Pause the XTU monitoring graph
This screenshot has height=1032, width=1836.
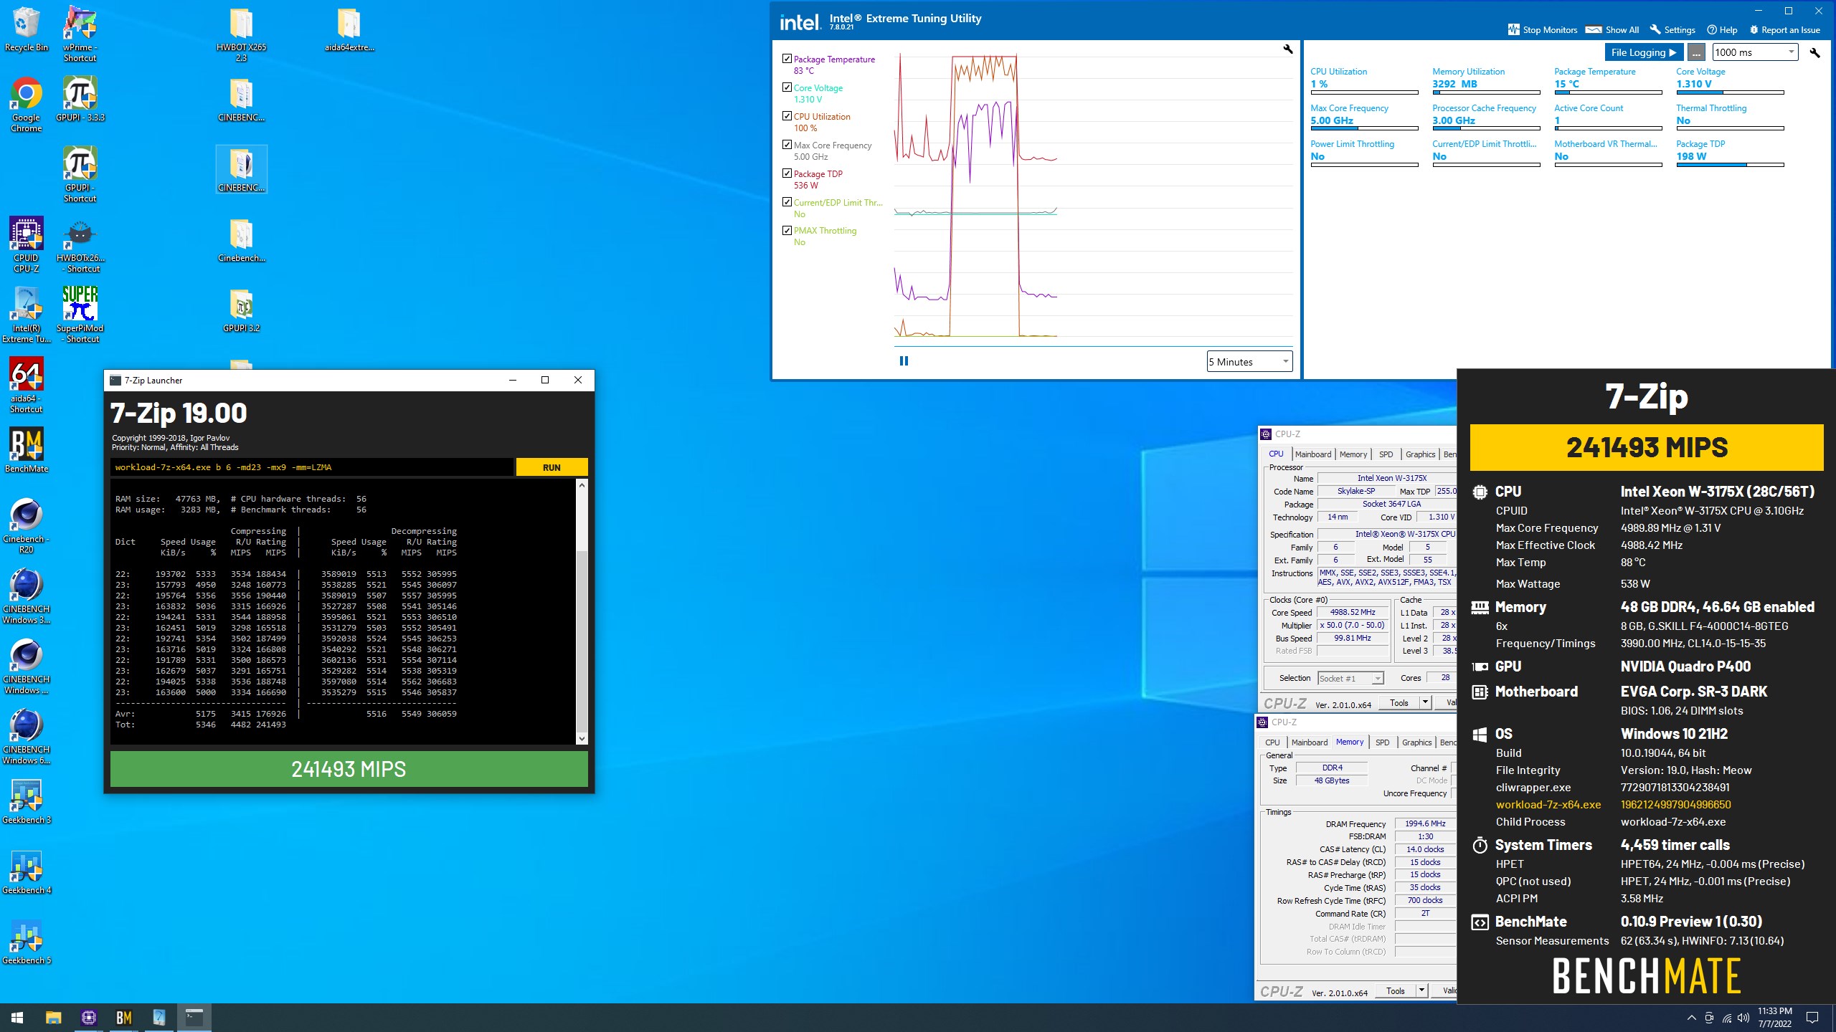904,361
